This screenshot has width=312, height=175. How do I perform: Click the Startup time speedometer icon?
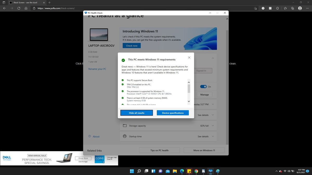(125, 136)
